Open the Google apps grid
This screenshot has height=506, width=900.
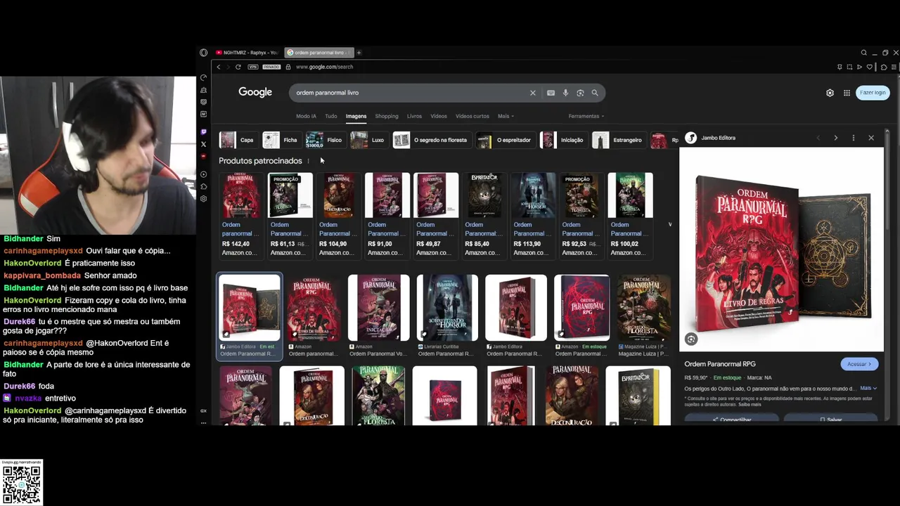click(x=847, y=93)
